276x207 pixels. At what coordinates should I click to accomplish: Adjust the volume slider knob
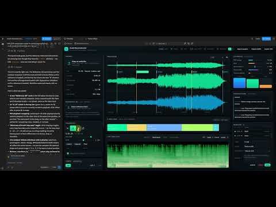[x=91, y=137]
